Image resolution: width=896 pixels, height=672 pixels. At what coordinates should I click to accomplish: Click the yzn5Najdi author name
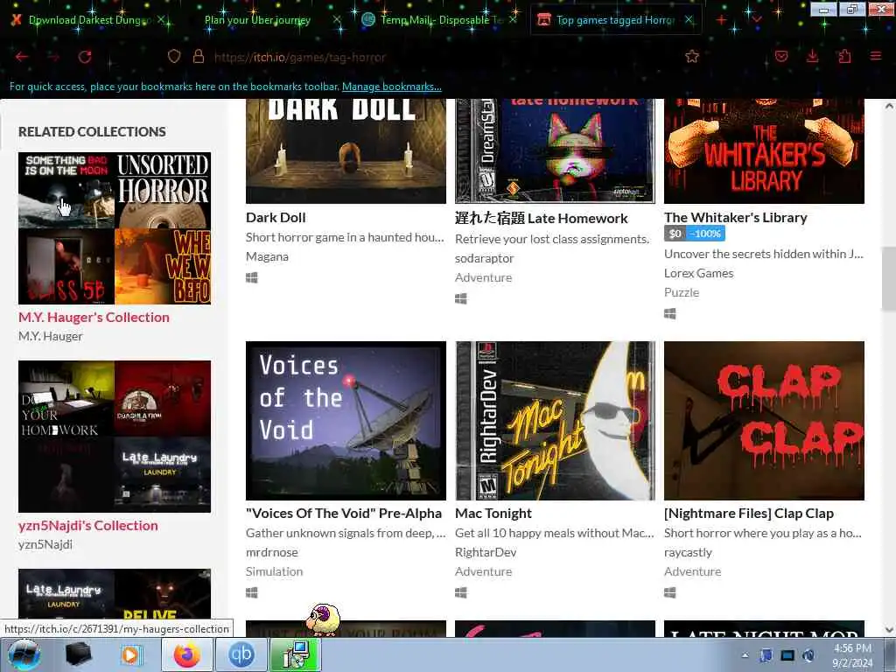coord(45,544)
